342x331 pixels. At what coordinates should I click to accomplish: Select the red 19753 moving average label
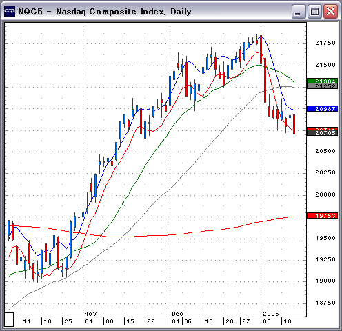[322, 216]
